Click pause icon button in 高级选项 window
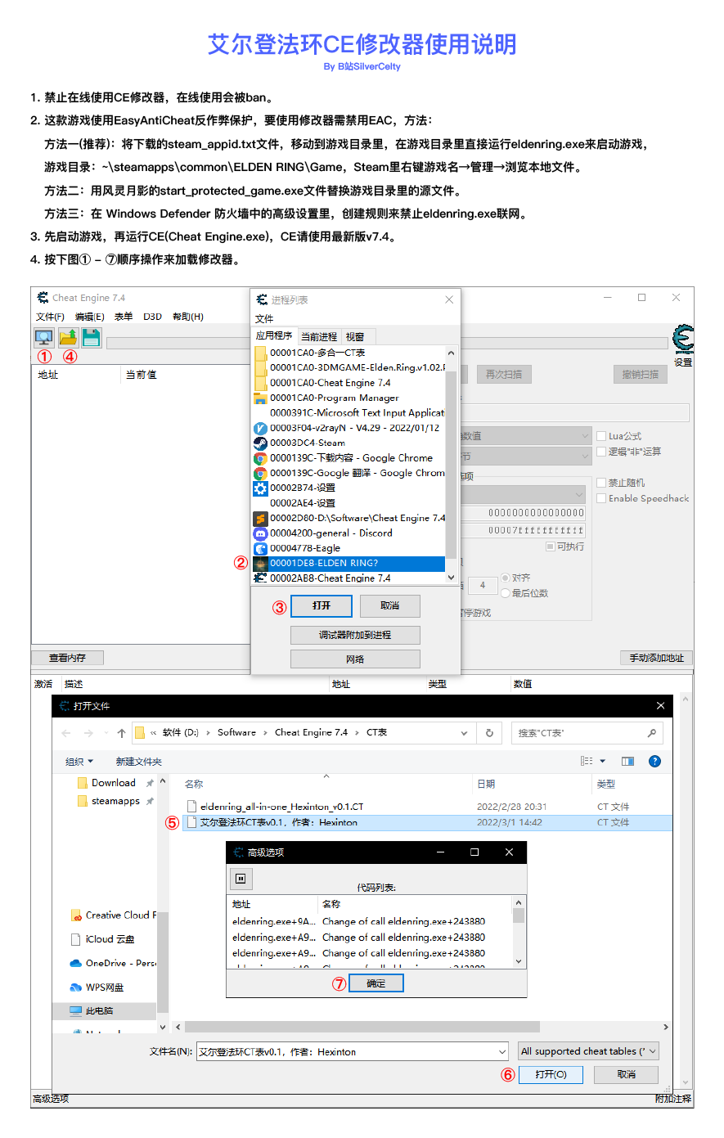Screen dimensions: 724x1138 241,879
